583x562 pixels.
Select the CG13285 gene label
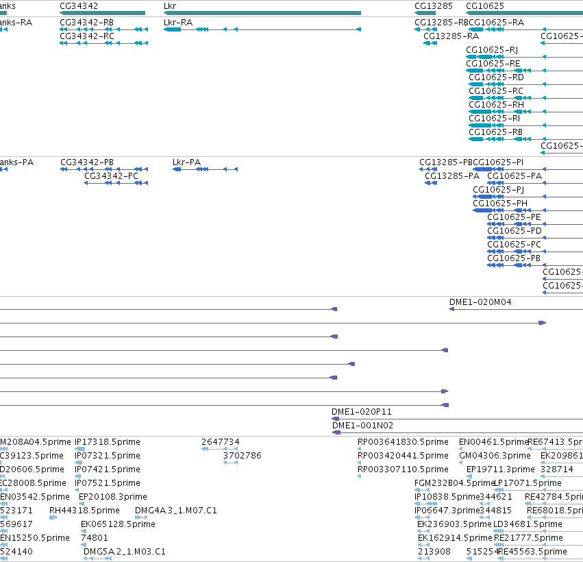pos(434,6)
